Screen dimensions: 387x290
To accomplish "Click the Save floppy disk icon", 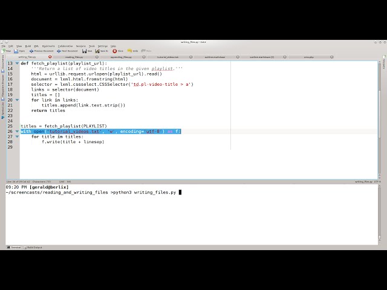I will [x=85, y=51].
